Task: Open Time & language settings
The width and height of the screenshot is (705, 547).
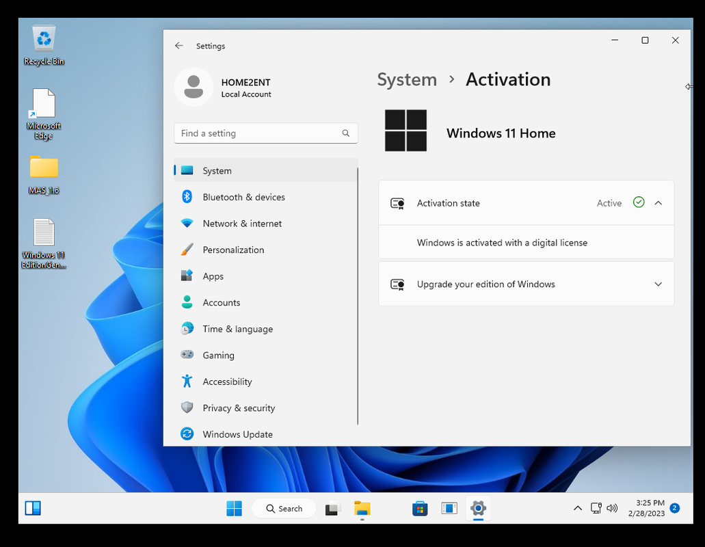Action: [266, 329]
